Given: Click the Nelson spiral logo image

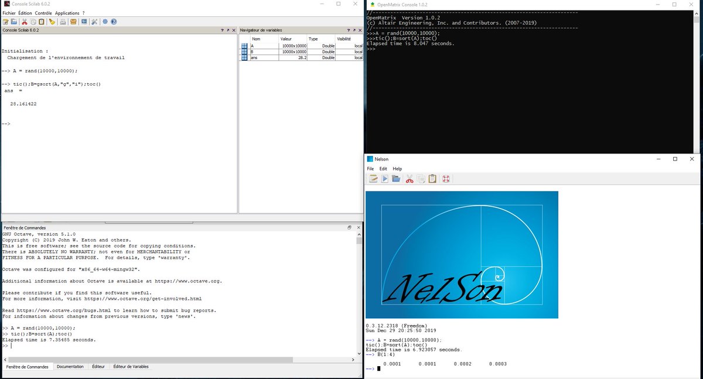Looking at the screenshot, I should [x=462, y=255].
